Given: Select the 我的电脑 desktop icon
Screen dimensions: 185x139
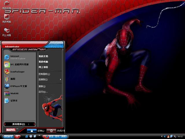Looking at the screenshot, I should click(7, 19).
